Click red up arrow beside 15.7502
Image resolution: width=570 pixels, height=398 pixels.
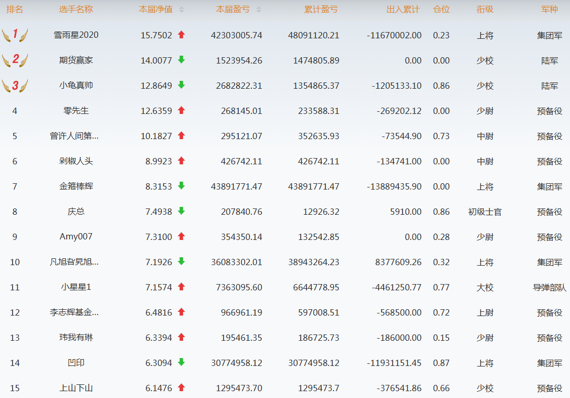coord(182,35)
